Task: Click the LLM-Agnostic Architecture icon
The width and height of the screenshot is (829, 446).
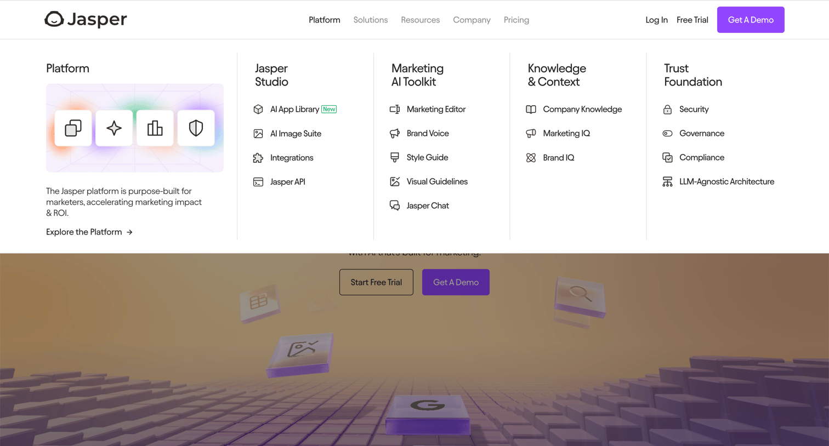Action: point(667,181)
